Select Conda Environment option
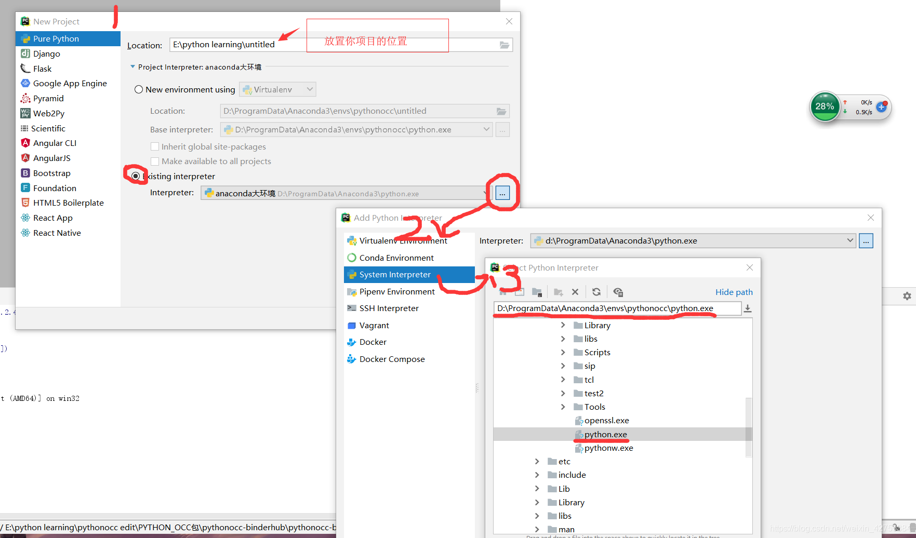 (409, 258)
